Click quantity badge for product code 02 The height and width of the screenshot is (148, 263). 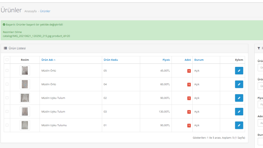point(189,98)
